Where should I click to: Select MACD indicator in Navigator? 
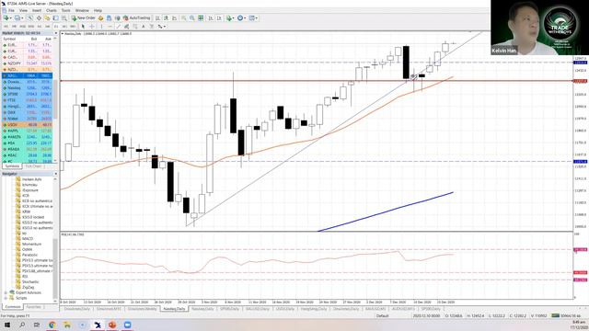(28, 239)
